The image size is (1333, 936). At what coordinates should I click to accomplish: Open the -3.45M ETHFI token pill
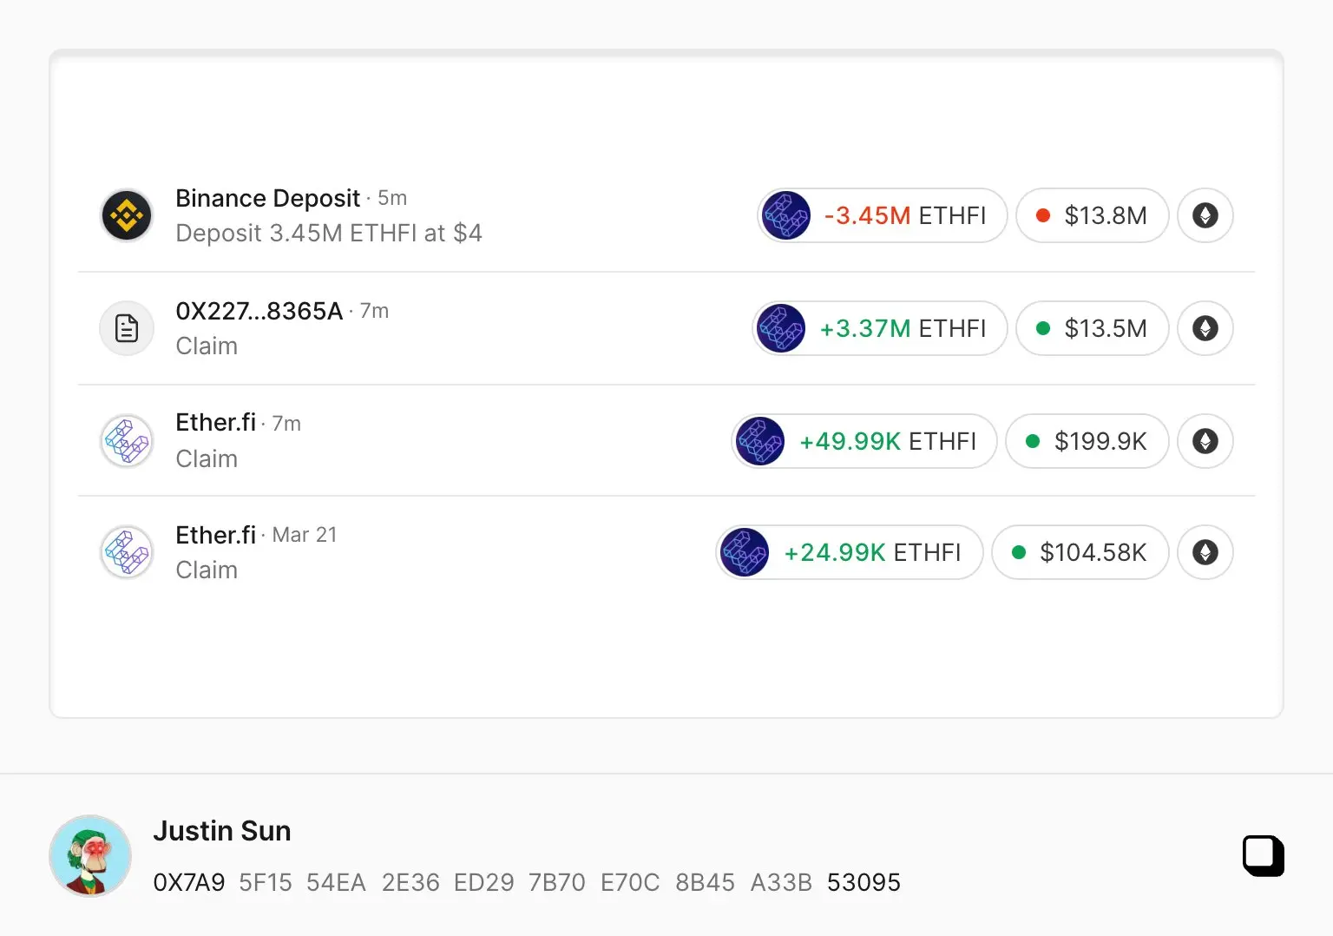point(882,215)
